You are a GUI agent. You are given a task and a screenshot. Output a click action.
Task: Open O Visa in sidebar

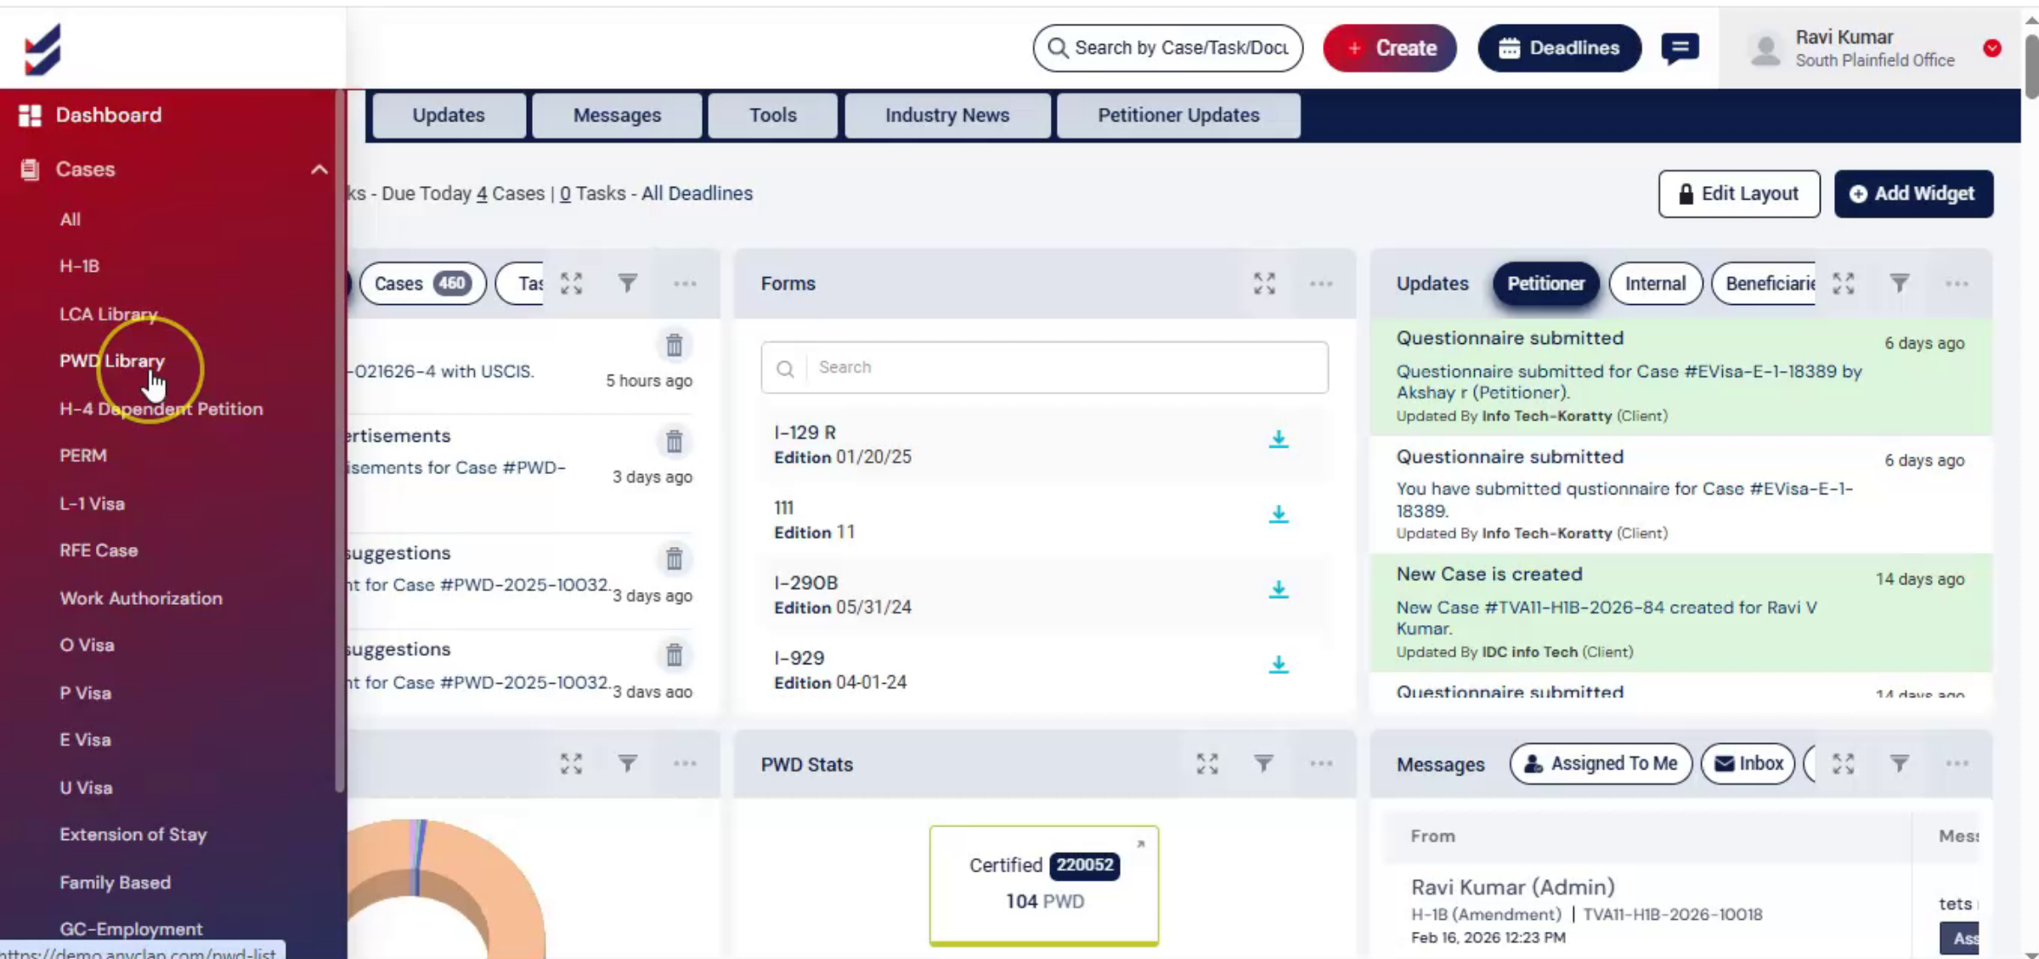coord(87,645)
